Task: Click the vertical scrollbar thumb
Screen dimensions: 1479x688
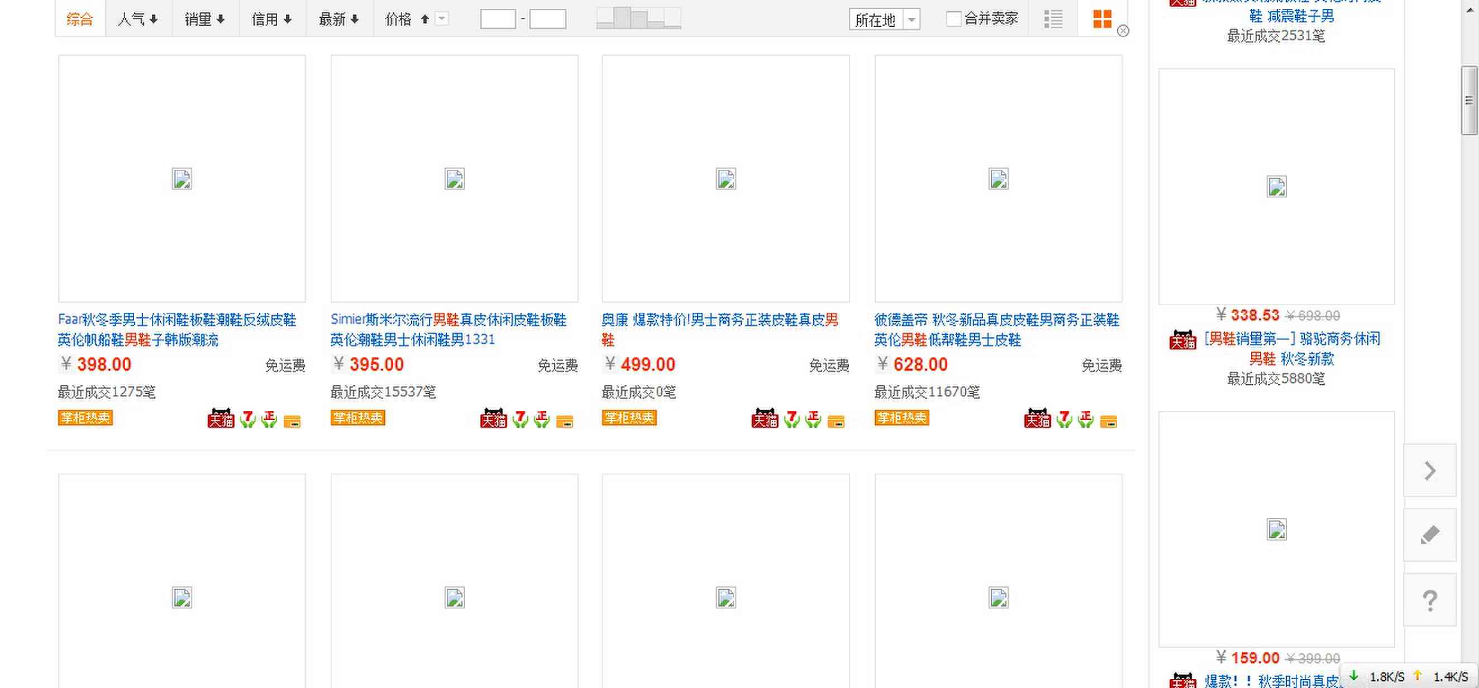Action: (x=1468, y=101)
